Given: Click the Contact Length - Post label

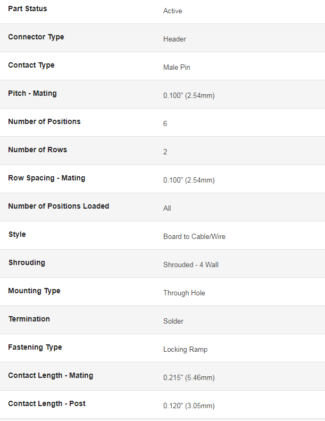Looking at the screenshot, I should coord(47,404).
